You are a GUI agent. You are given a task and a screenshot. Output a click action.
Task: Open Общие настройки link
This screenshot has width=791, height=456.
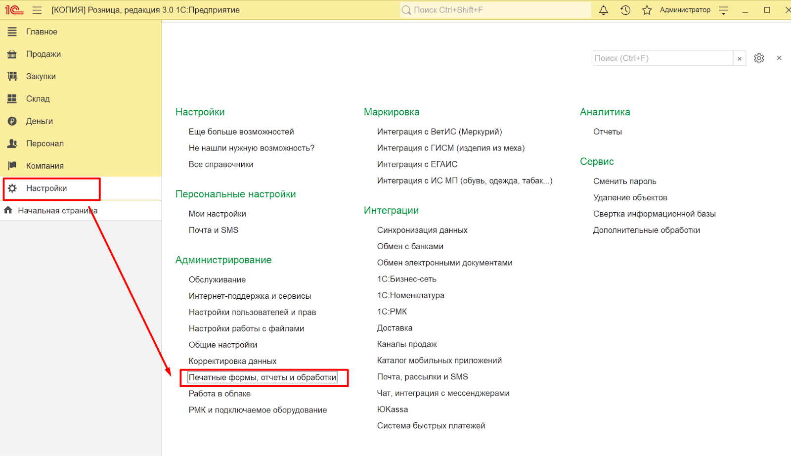(x=223, y=345)
